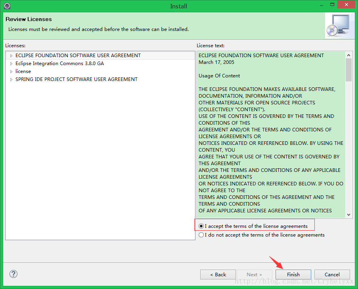This screenshot has width=358, height=289.
Task: Select I do not accept the terms radio
Action: (x=201, y=235)
